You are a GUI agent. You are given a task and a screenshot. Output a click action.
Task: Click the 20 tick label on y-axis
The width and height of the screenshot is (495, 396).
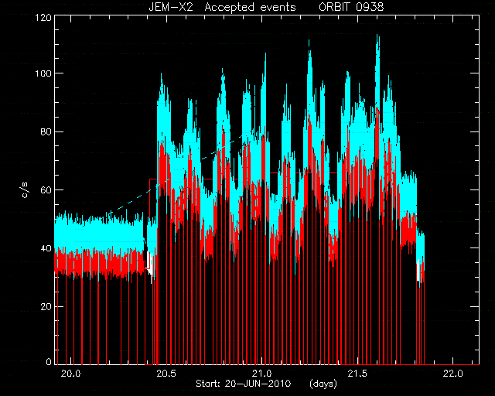click(x=46, y=307)
